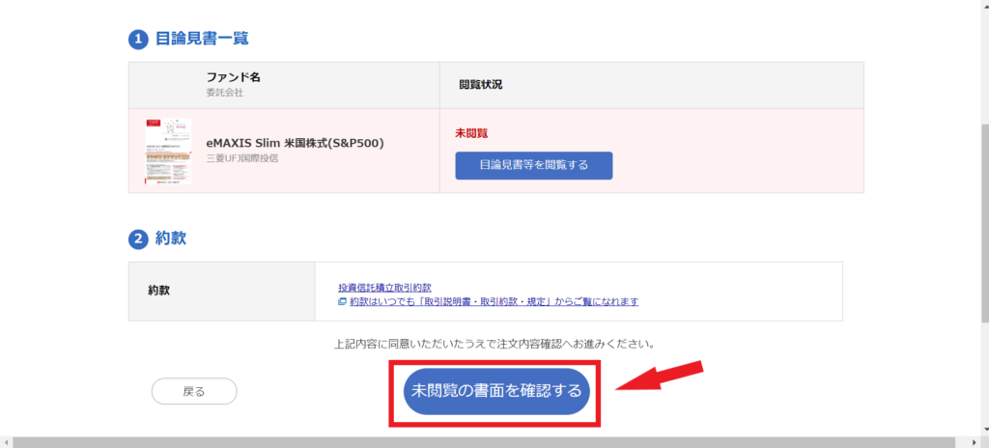
Task: Click the external-window icon beside the 約款 link
Action: click(343, 301)
